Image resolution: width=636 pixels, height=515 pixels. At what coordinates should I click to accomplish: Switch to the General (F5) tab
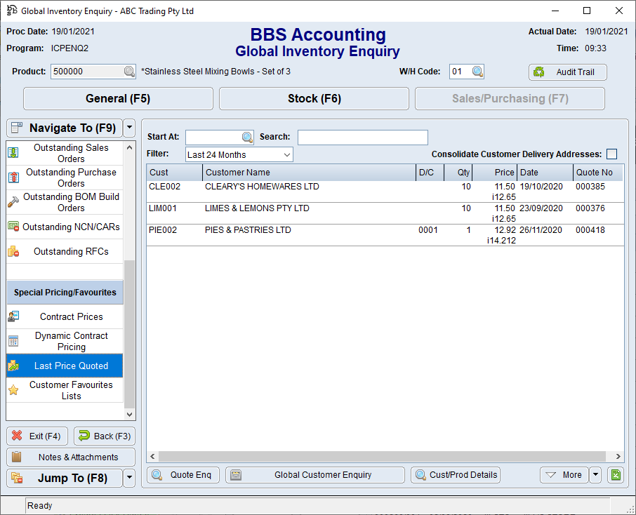[x=118, y=99]
